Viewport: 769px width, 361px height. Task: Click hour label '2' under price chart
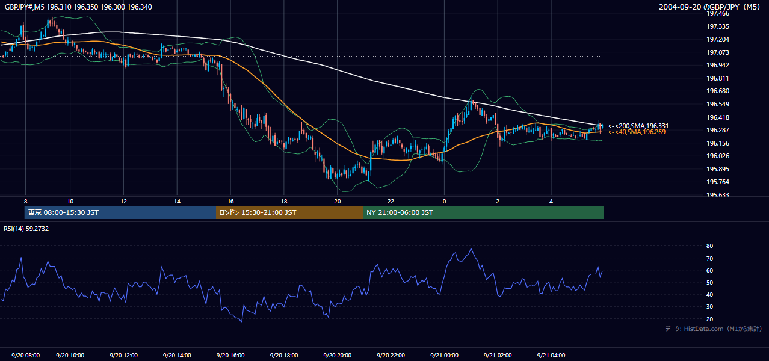click(498, 201)
